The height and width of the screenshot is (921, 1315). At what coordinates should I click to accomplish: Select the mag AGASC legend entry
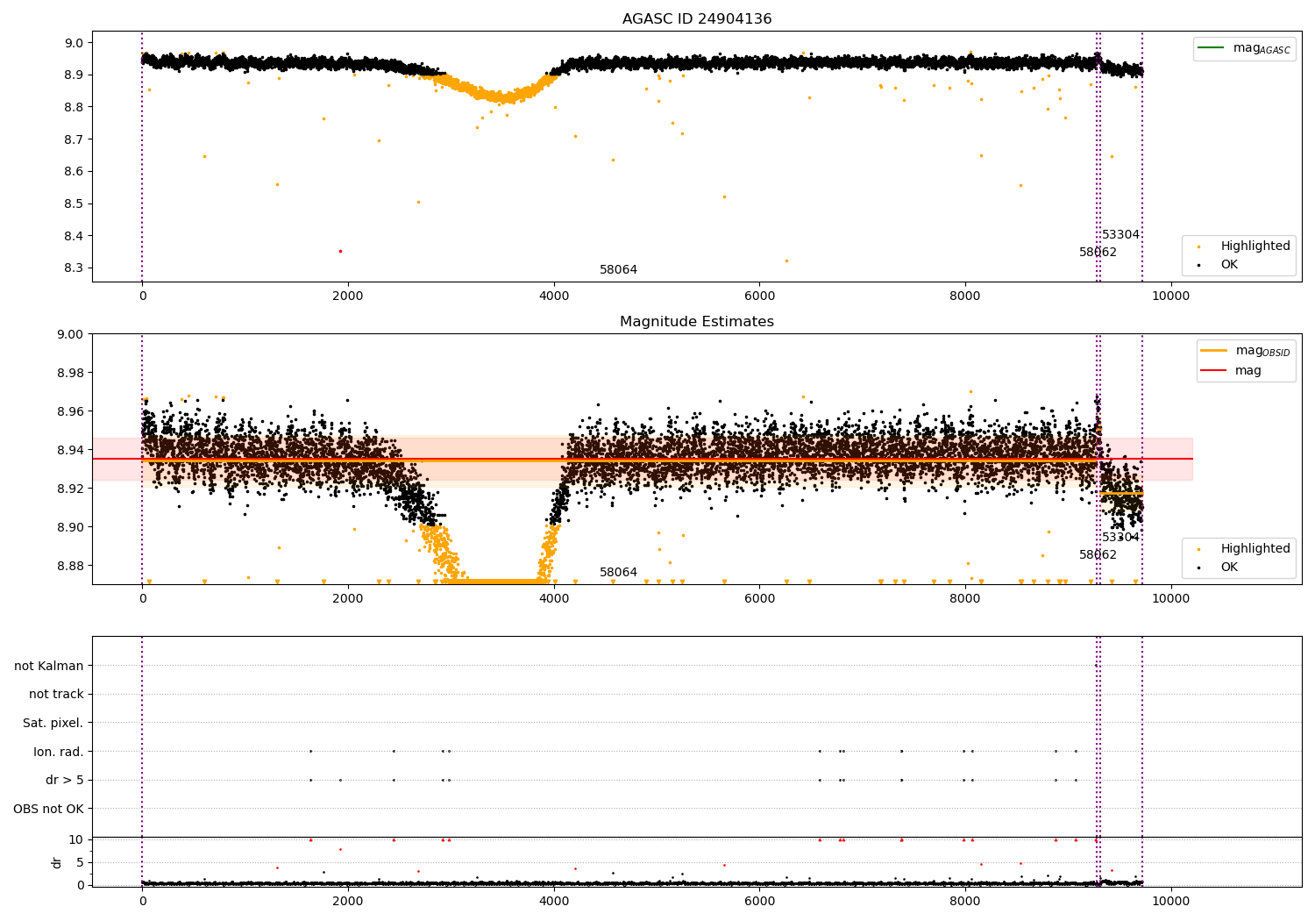point(1244,48)
